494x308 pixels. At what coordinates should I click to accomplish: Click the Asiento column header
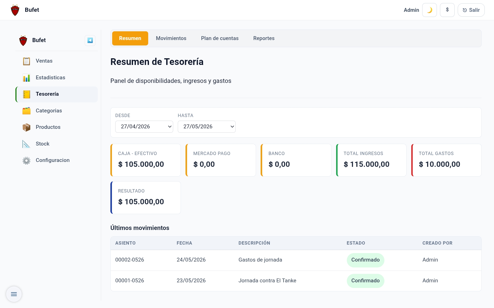pyautogui.click(x=125, y=243)
